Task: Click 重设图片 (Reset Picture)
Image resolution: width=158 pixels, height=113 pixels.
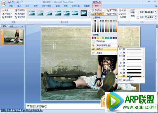Action: tap(20, 17)
